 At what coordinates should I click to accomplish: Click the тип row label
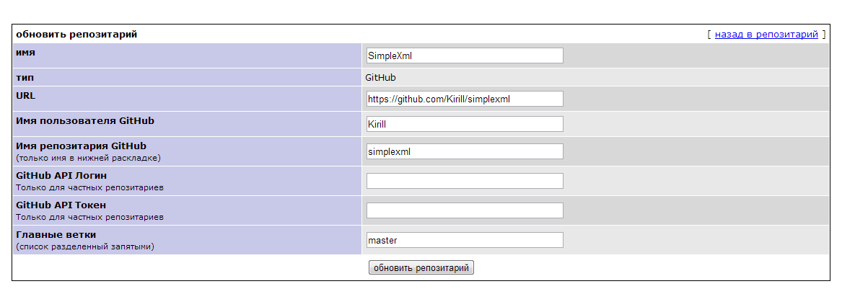(25, 77)
